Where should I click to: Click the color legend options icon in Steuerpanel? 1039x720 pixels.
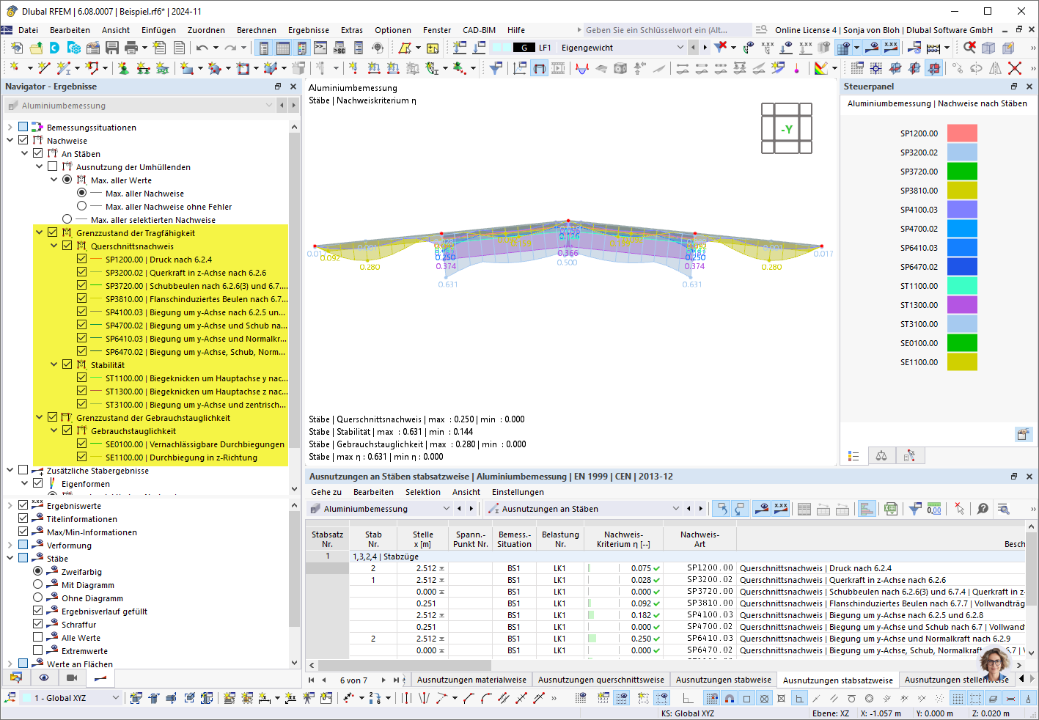(1023, 434)
